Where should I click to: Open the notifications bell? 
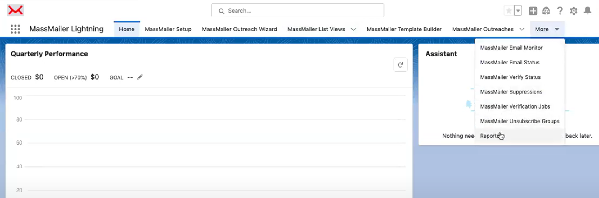[x=587, y=11]
